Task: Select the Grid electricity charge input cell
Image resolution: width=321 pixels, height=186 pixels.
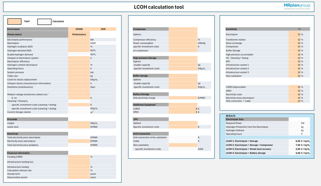Action: [x=183, y=98]
